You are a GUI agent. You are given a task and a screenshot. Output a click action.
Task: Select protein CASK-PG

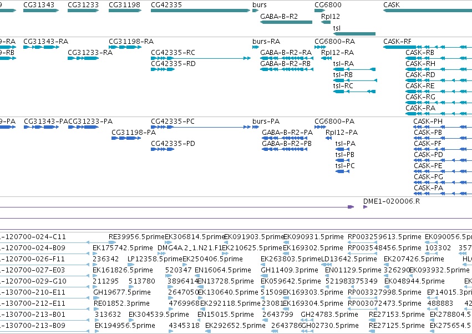point(443,183)
